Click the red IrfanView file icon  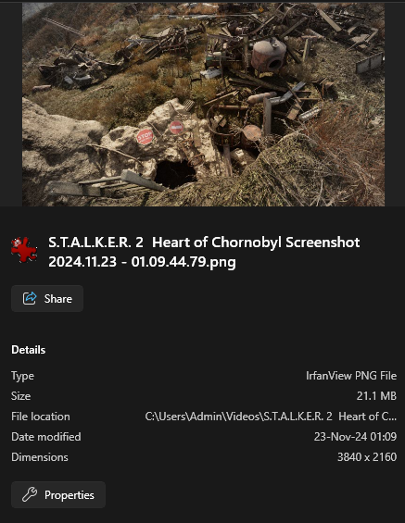(24, 249)
